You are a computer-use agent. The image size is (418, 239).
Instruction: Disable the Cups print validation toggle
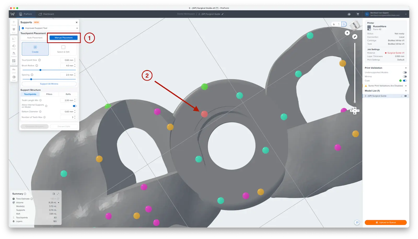(x=405, y=81)
